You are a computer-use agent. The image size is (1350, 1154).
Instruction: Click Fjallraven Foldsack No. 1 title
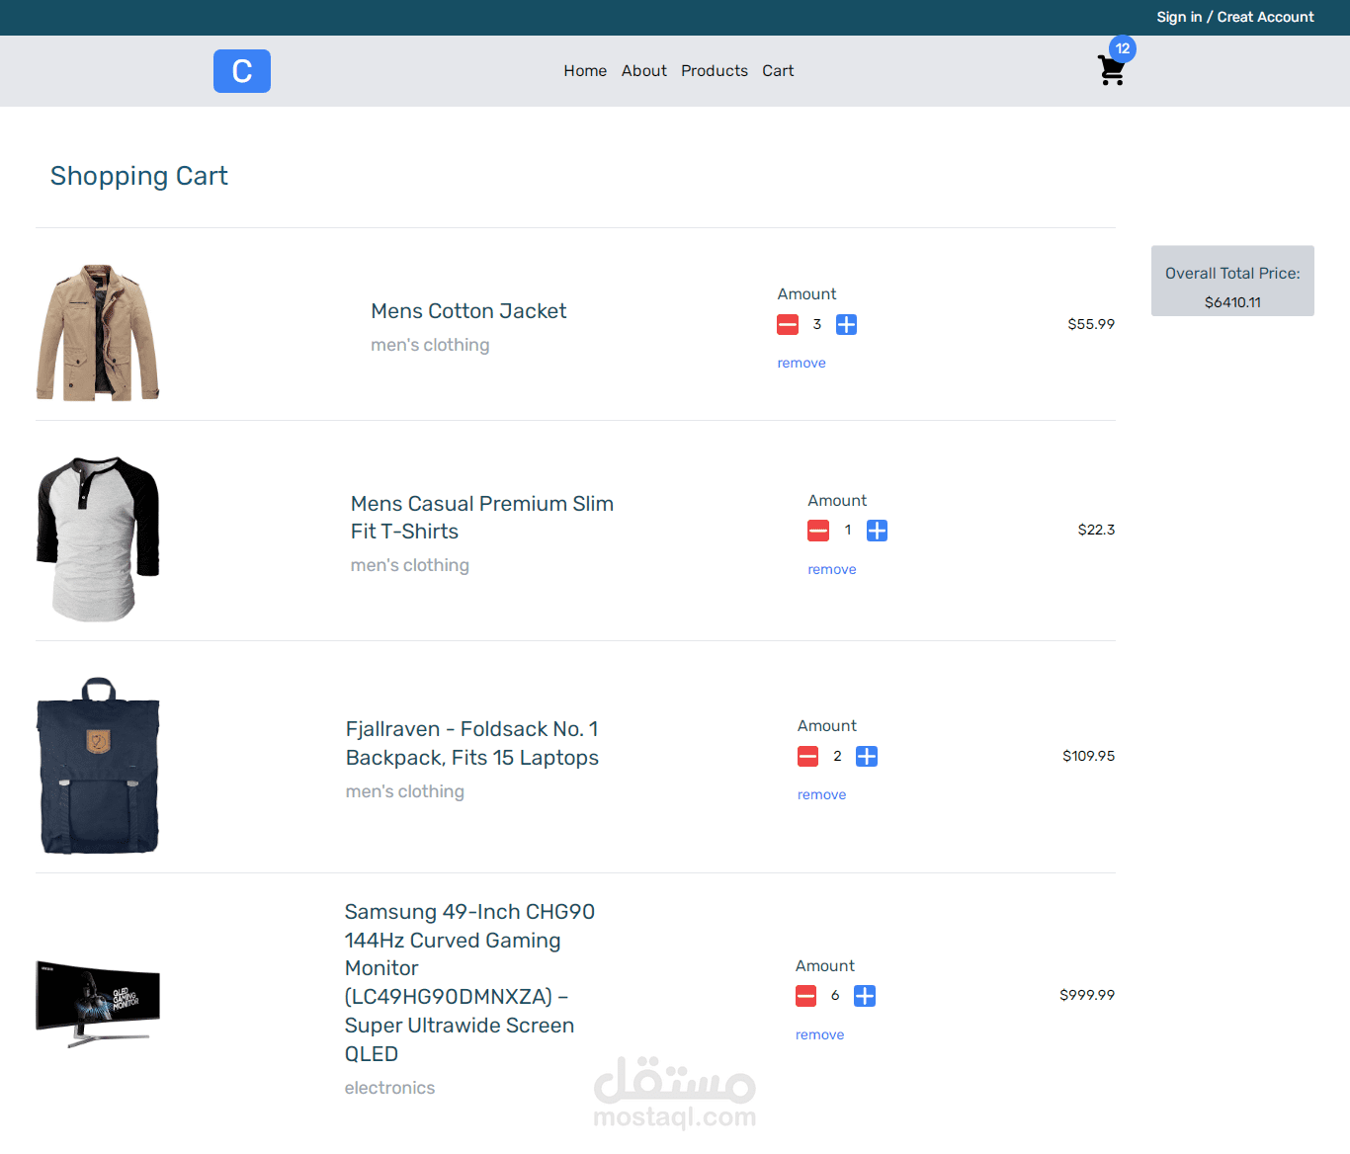[x=472, y=743]
